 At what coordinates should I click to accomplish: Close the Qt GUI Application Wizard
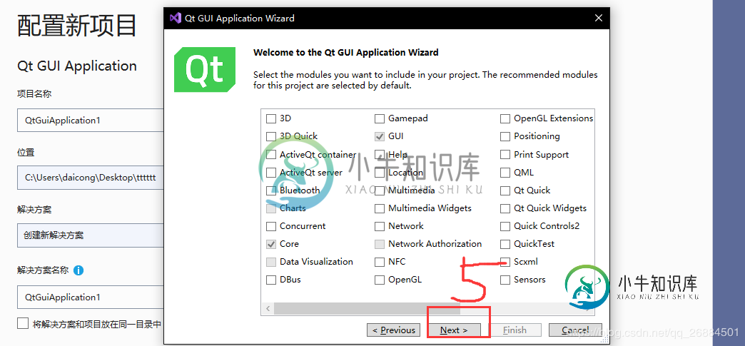coord(599,18)
